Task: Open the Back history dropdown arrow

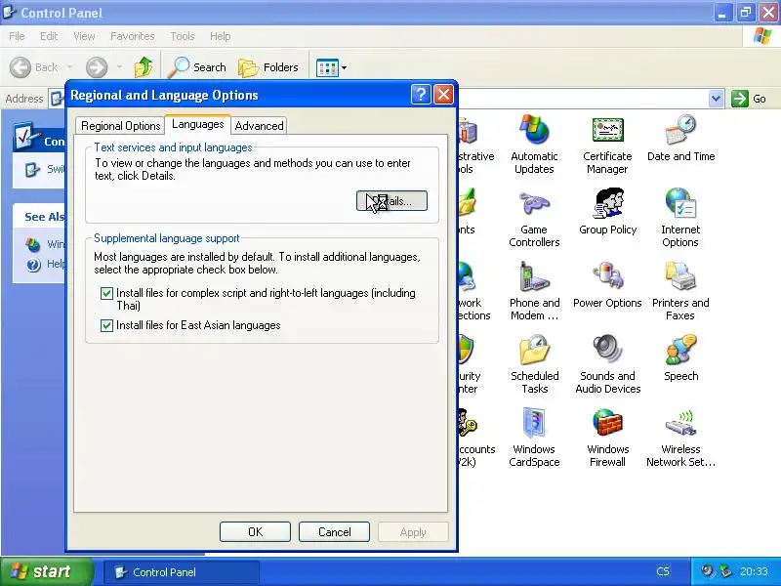Action: click(69, 67)
